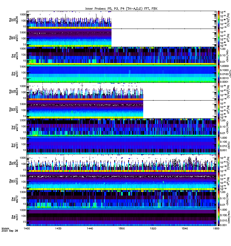Click the 100 tick label of the fff scm3
Viewport: 231px width, 246px height.
click(24, 182)
